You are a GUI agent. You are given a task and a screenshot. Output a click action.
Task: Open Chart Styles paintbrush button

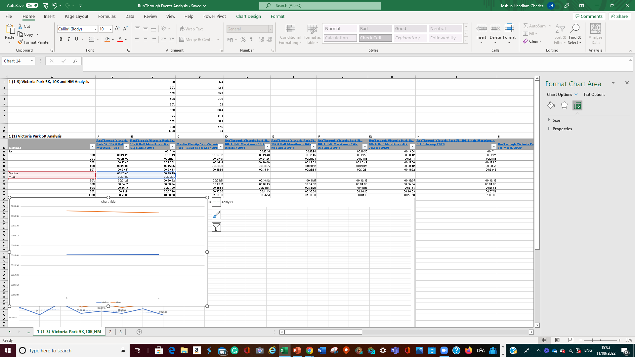(216, 215)
